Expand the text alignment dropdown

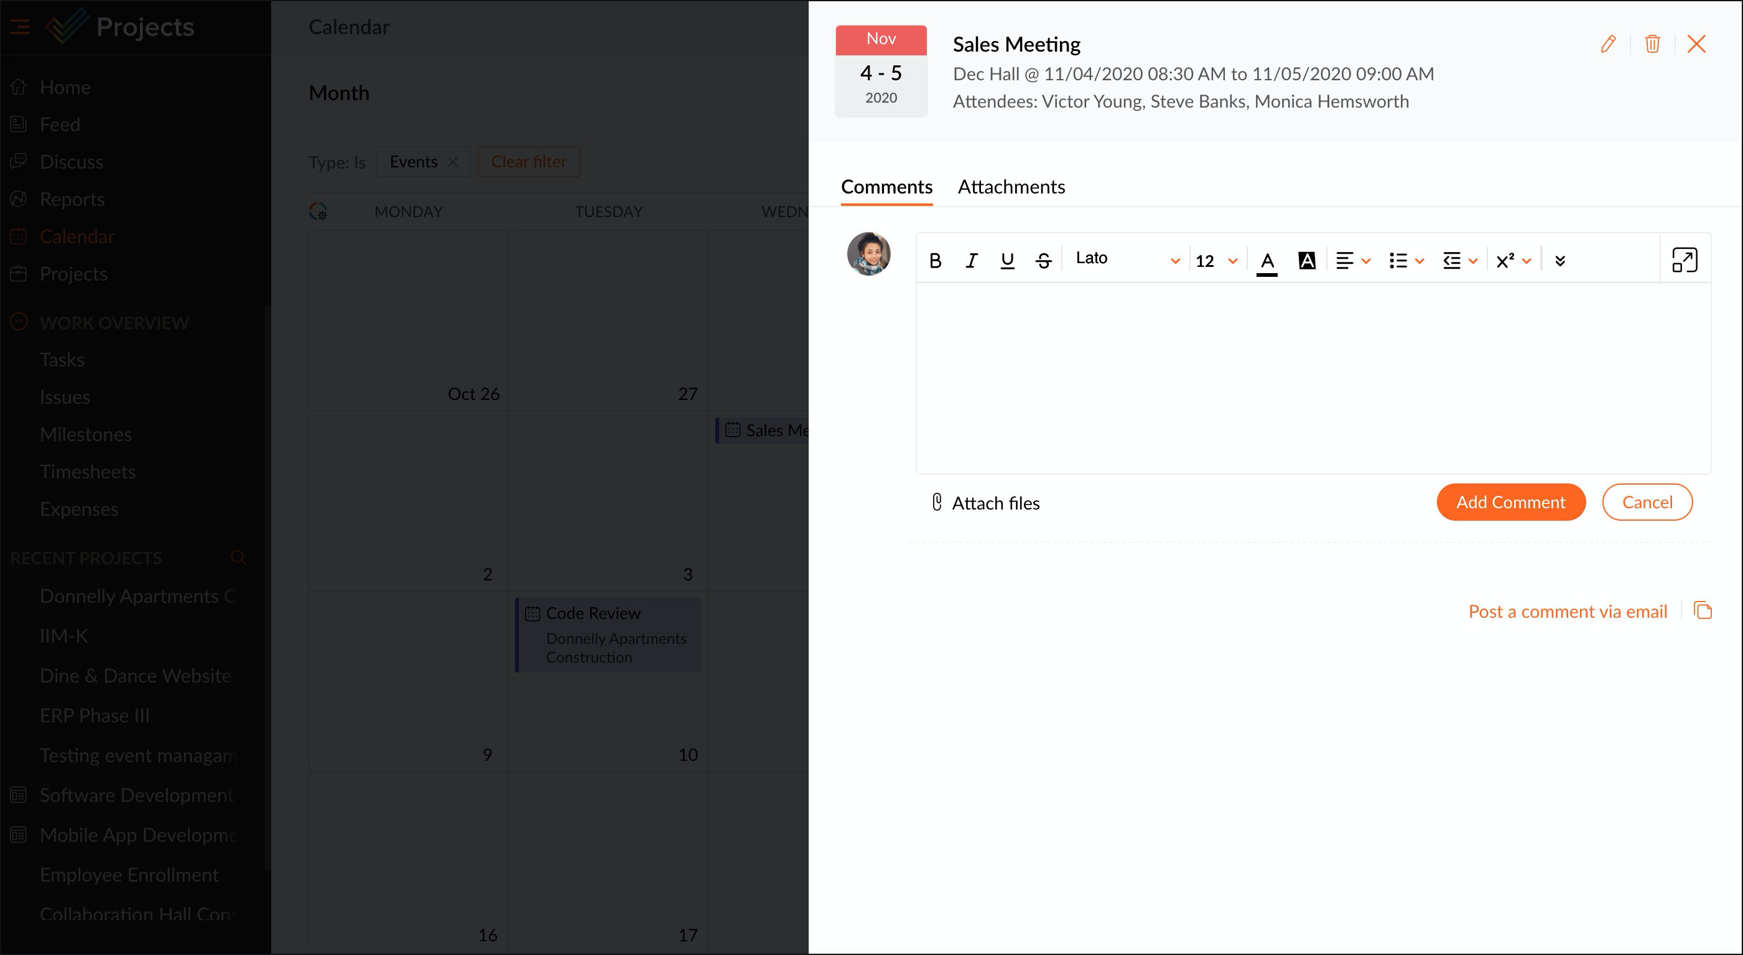1352,261
